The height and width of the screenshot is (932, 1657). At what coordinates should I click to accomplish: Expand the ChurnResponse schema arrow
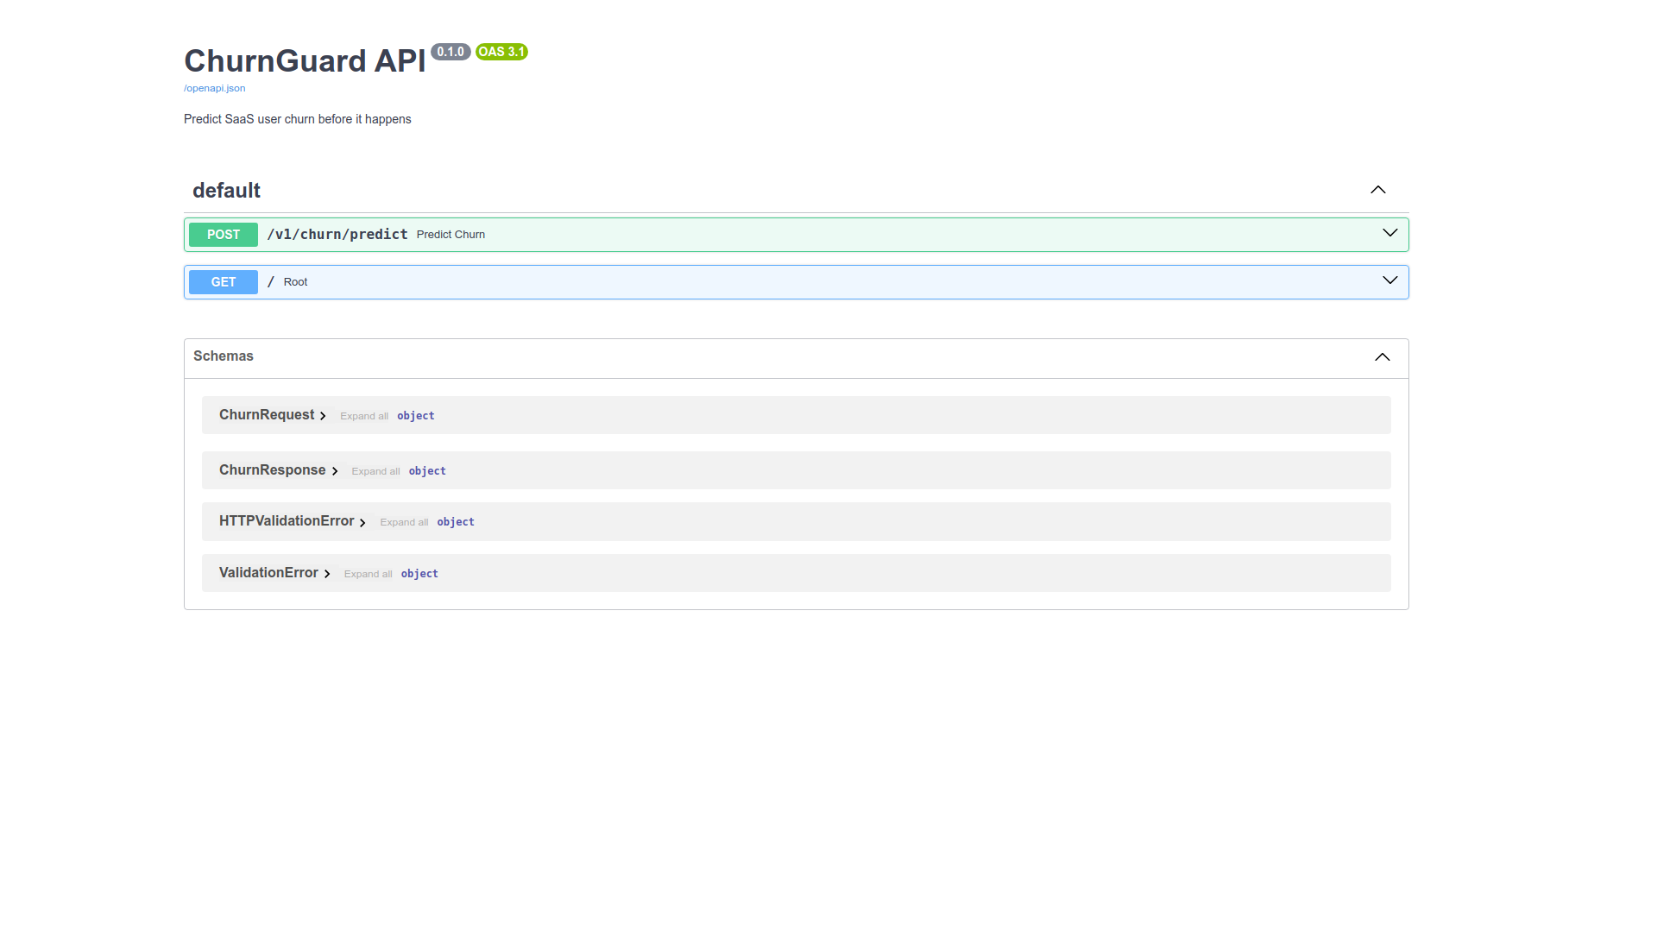[336, 471]
